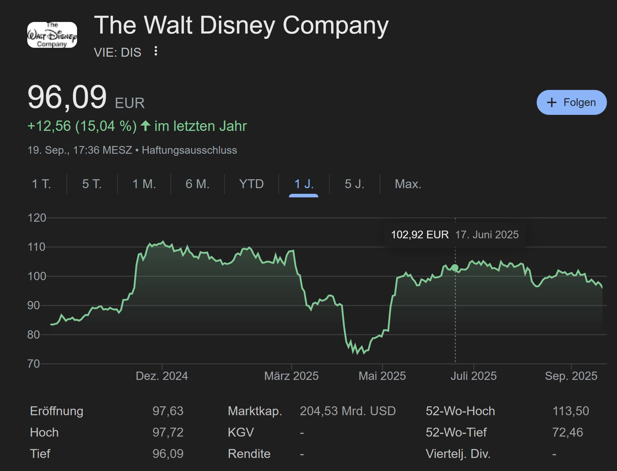Click the green data point marker on chart
The image size is (617, 471).
(x=455, y=268)
